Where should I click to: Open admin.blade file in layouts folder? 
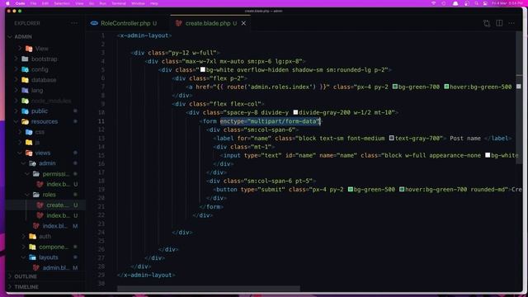(55, 267)
